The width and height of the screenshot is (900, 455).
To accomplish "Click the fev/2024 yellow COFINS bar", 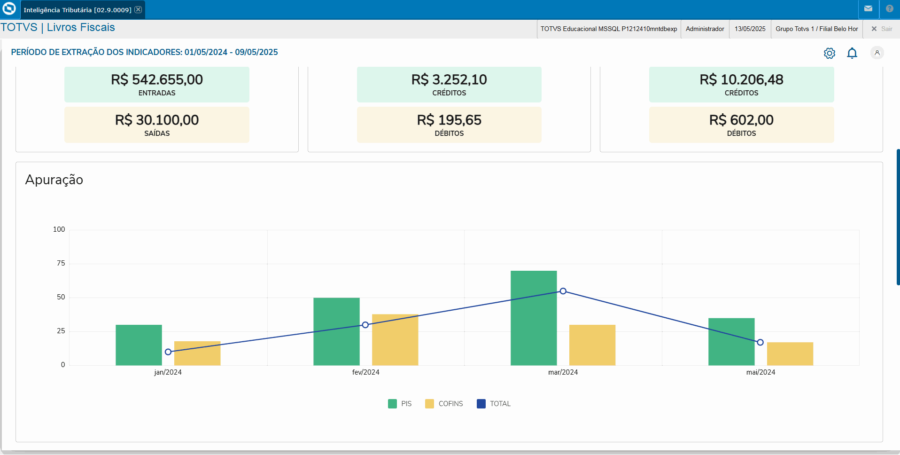I will [x=395, y=340].
